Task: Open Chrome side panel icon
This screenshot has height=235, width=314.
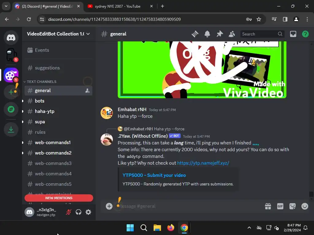Action: pos(285,19)
